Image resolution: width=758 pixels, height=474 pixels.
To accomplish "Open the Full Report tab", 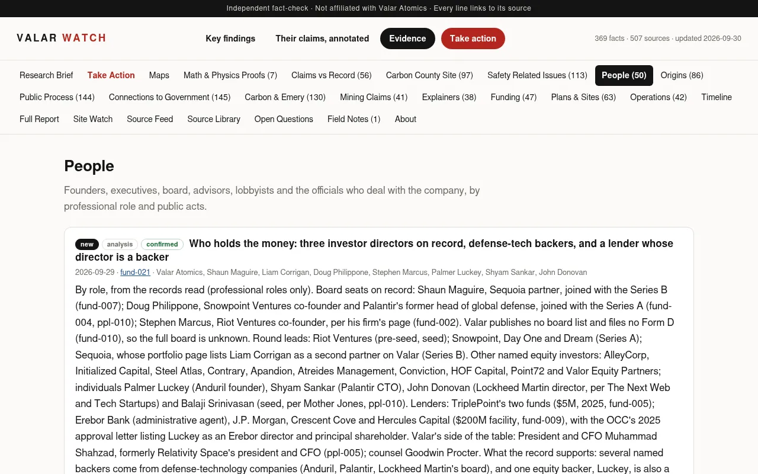I will 39,119.
